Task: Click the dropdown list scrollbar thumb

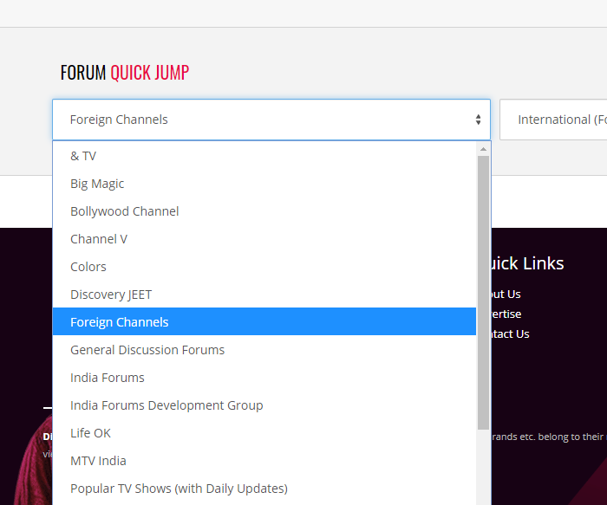Action: point(483,293)
